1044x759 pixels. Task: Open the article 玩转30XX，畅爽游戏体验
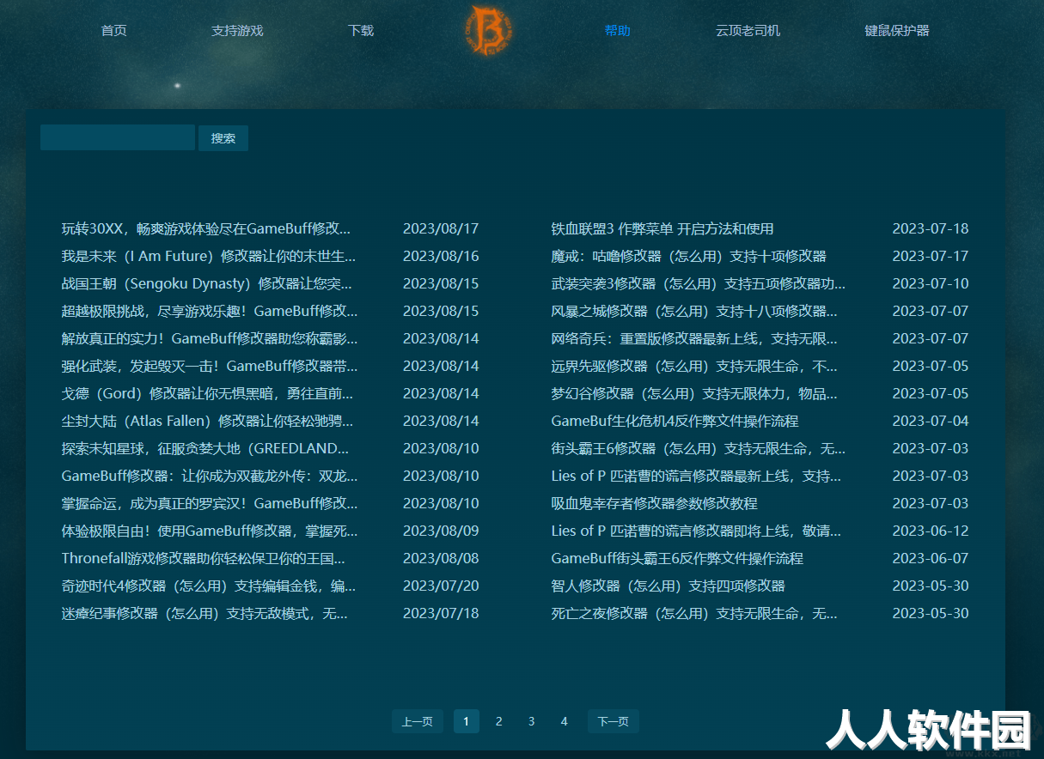[x=206, y=228]
